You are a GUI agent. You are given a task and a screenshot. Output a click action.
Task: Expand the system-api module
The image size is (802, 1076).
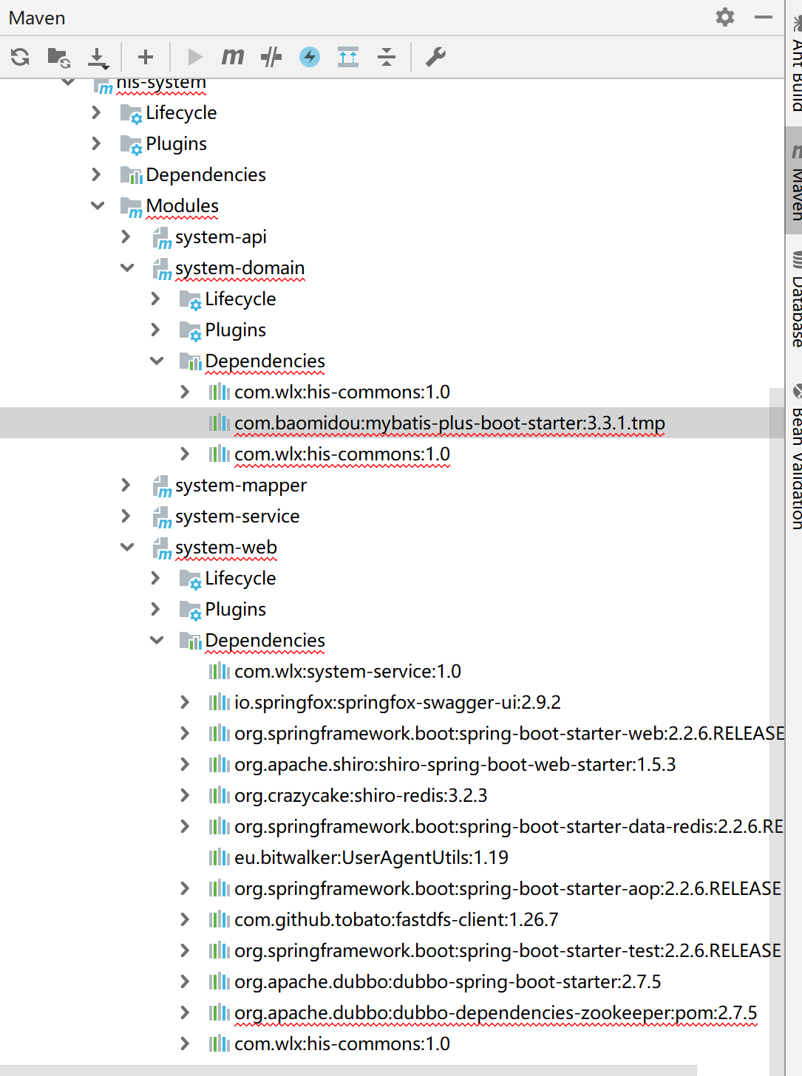126,236
